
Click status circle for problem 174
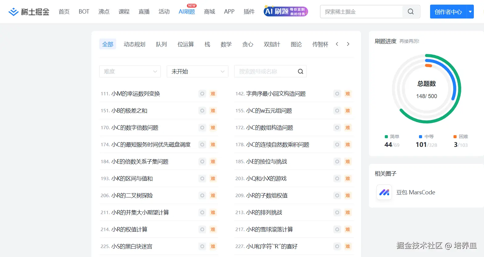tap(202, 145)
